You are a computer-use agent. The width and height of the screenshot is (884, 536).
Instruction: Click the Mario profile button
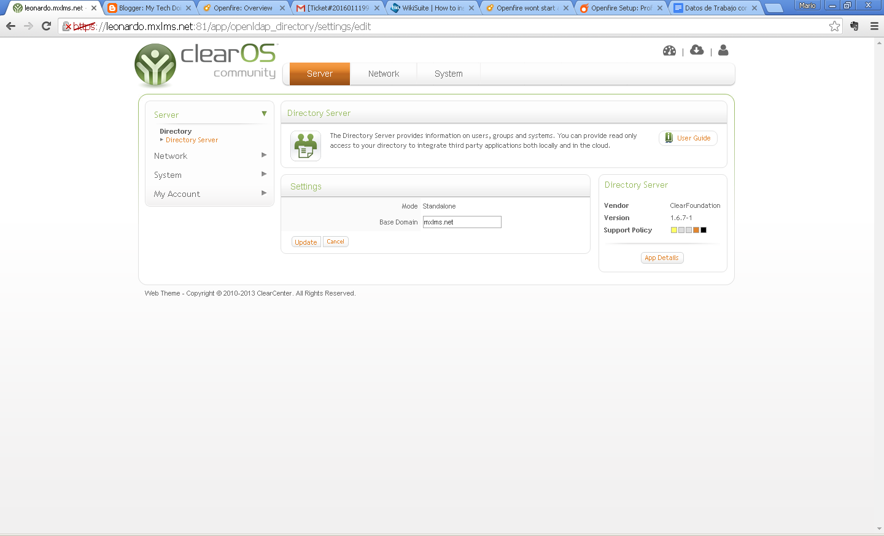[x=807, y=6]
